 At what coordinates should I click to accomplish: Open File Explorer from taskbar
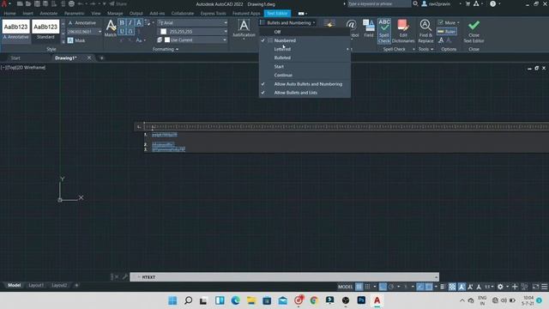pyautogui.click(x=251, y=300)
